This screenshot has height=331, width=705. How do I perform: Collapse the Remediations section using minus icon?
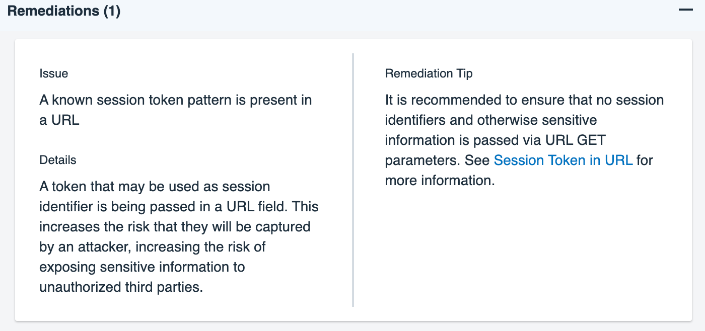pos(686,11)
